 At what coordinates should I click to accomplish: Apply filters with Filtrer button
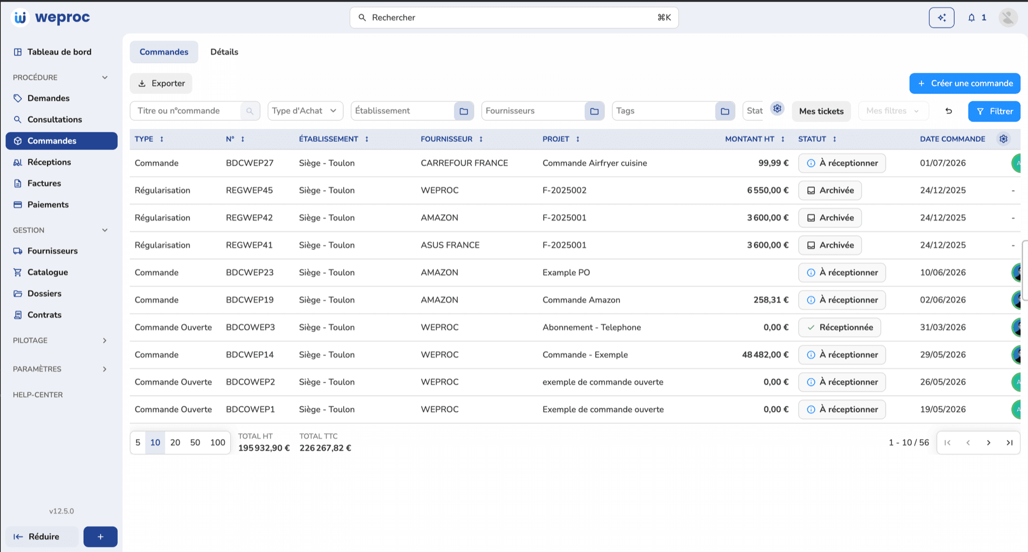pyautogui.click(x=994, y=111)
